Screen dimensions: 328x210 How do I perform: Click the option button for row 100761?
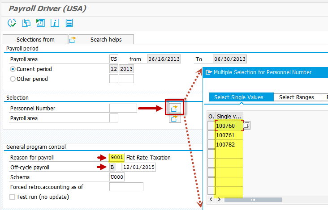(x=211, y=135)
